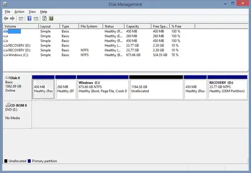This screenshot has height=173, width=251.
Task: Click the Healthy (E... status cell
Action: [113, 36]
